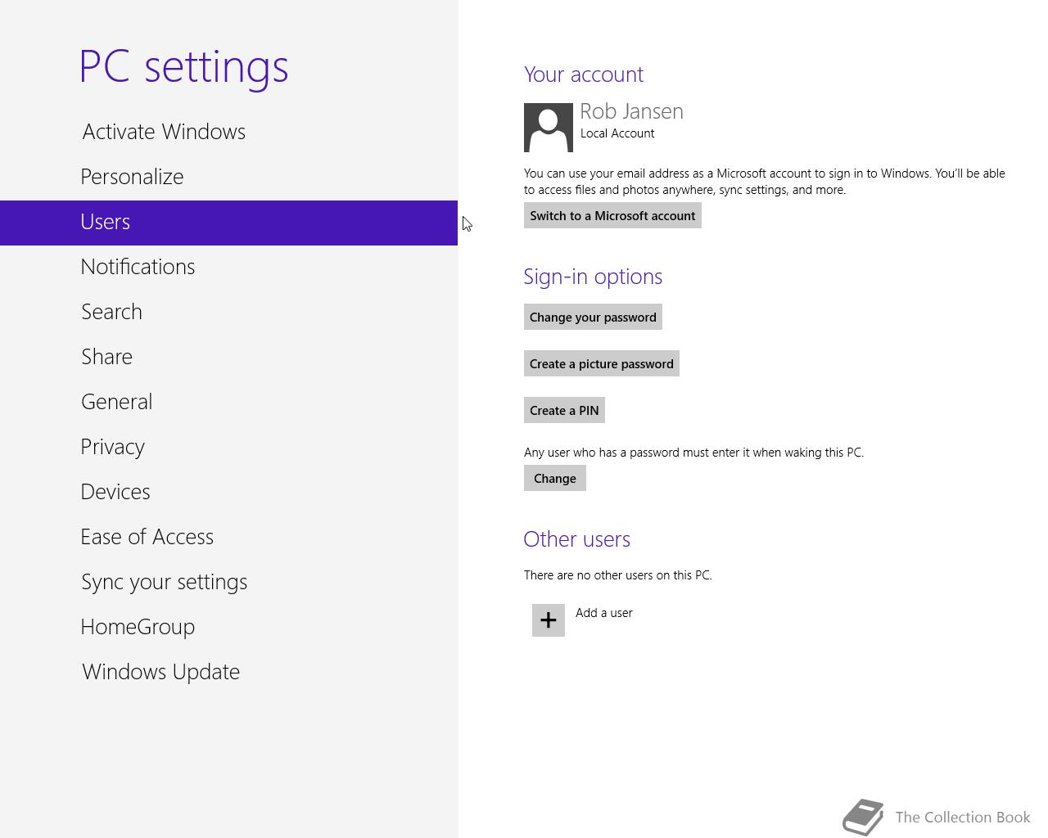This screenshot has height=838, width=1048.
Task: Open Notifications settings
Action: click(228, 267)
